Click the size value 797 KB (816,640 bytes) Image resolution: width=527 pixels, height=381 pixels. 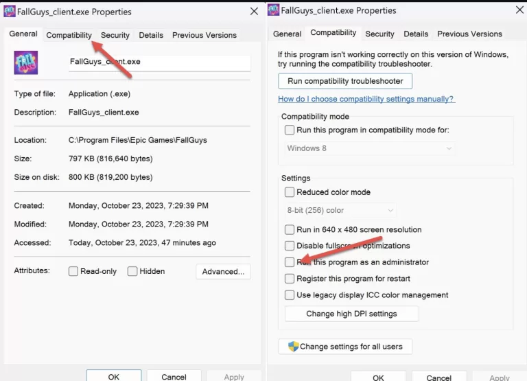pos(110,159)
